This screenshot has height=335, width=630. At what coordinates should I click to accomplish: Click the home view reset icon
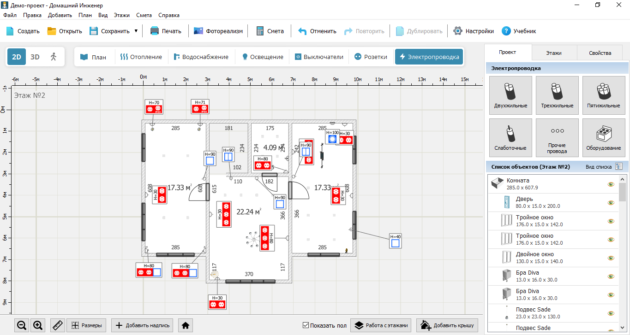click(x=186, y=325)
